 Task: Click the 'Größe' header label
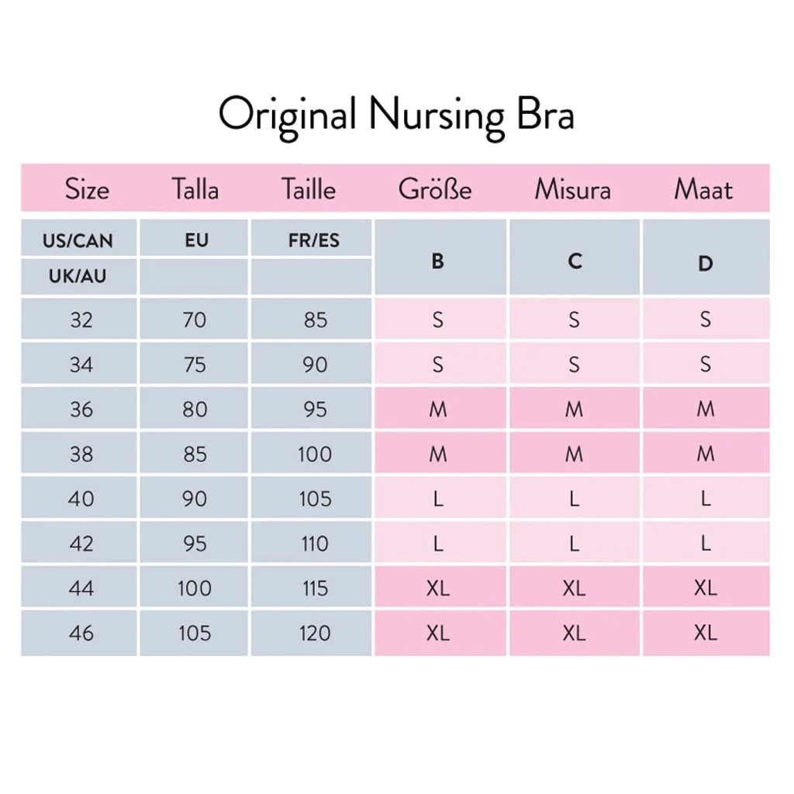pyautogui.click(x=434, y=189)
